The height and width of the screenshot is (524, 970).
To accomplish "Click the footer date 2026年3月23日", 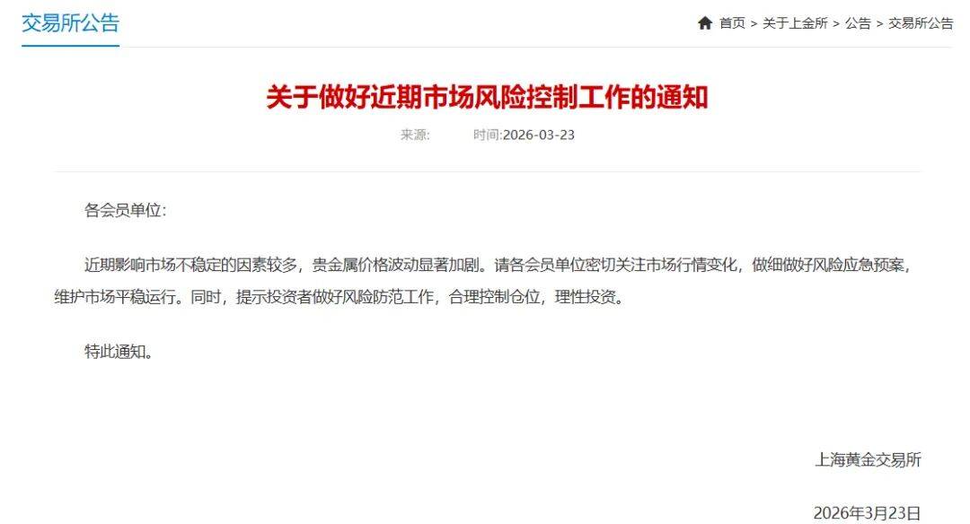I will (867, 513).
